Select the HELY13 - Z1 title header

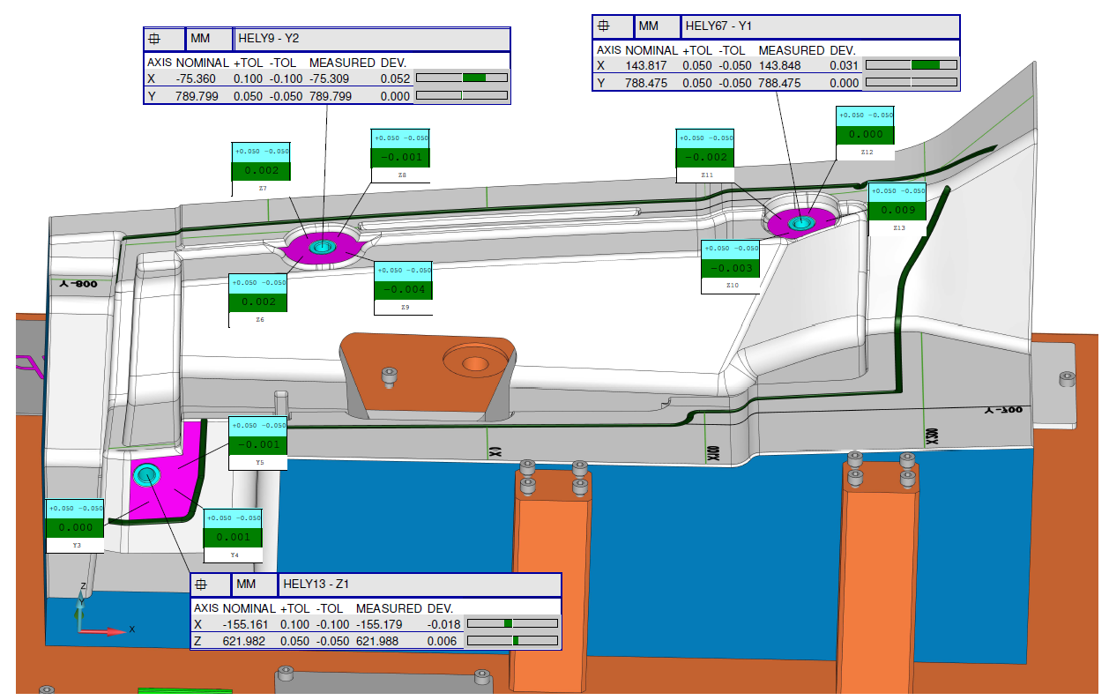tap(420, 585)
